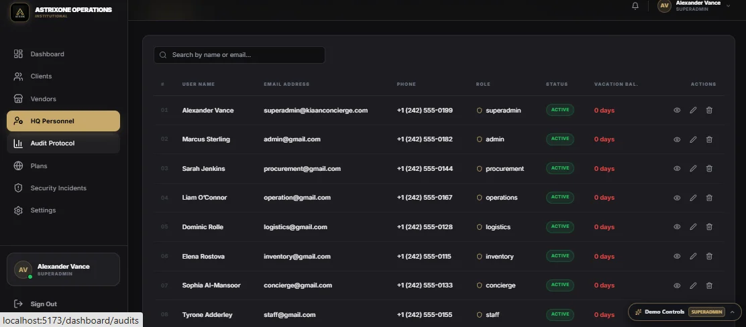Click the Email Address column header
This screenshot has height=327, width=746.
point(286,84)
